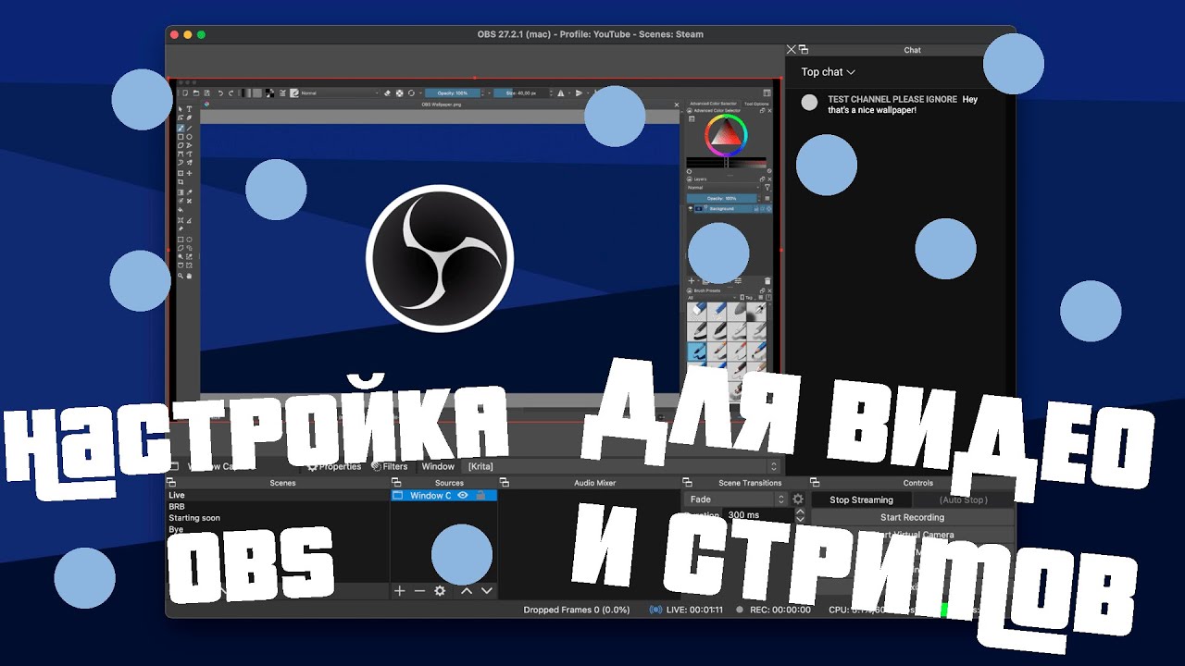Adjust the Layers panel Opacity slider
The height and width of the screenshot is (666, 1185).
722,198
